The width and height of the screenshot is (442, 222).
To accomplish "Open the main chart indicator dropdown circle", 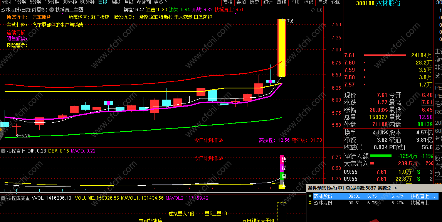I will point(52,10).
